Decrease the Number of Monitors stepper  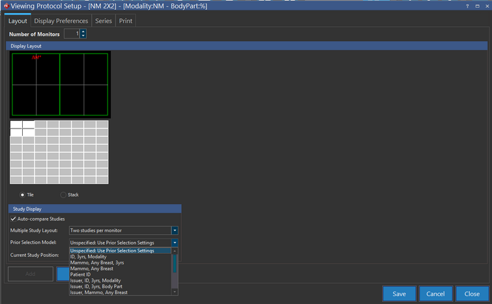83,37
